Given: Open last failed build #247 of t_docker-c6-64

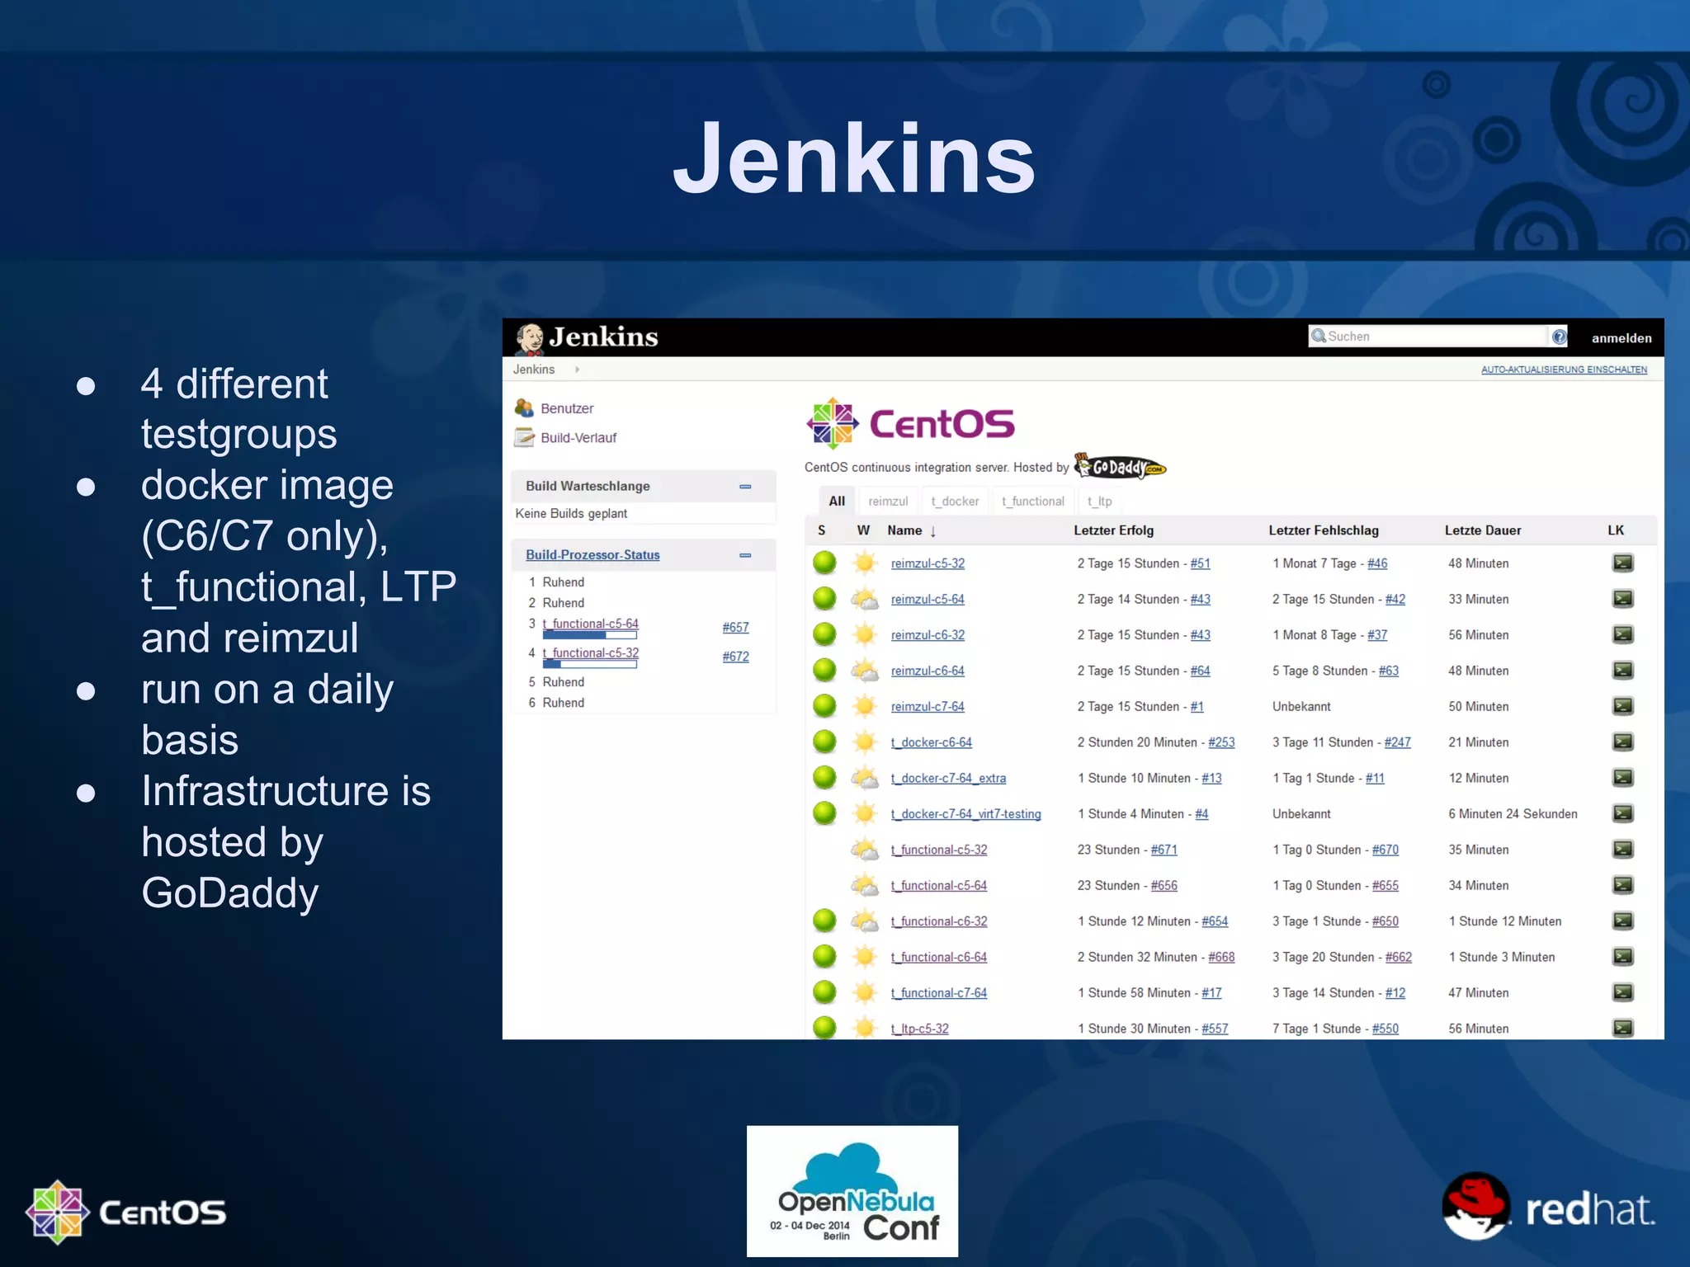Looking at the screenshot, I should [1397, 742].
